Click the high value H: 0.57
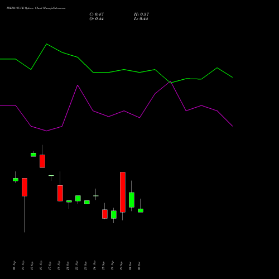The image size is (279, 279). pyautogui.click(x=141, y=15)
